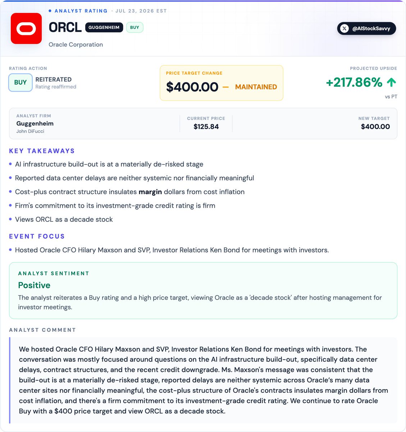Click the bullet point for decade stock

[x=10, y=219]
